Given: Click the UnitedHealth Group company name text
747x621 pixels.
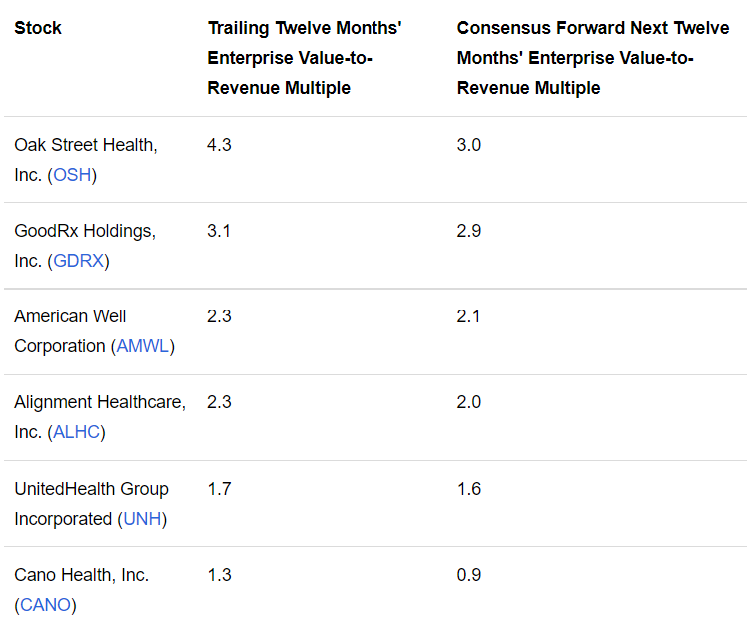Looking at the screenshot, I should click(91, 489).
